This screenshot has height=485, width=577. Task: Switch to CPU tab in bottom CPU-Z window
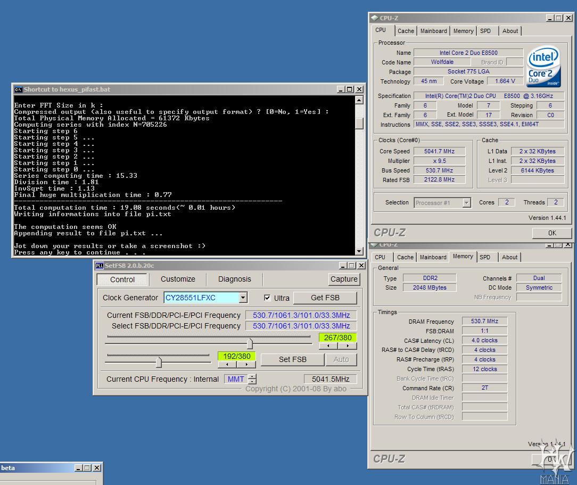tap(380, 257)
